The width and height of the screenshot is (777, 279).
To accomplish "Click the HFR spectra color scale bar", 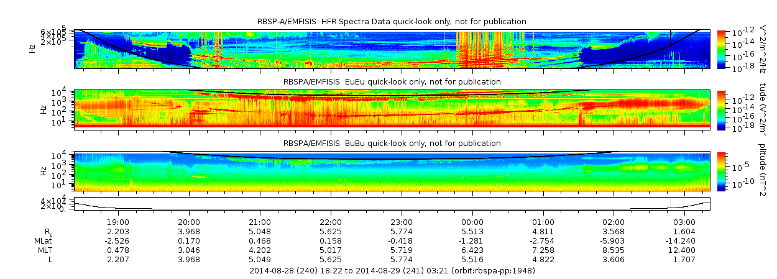I will click(x=721, y=48).
